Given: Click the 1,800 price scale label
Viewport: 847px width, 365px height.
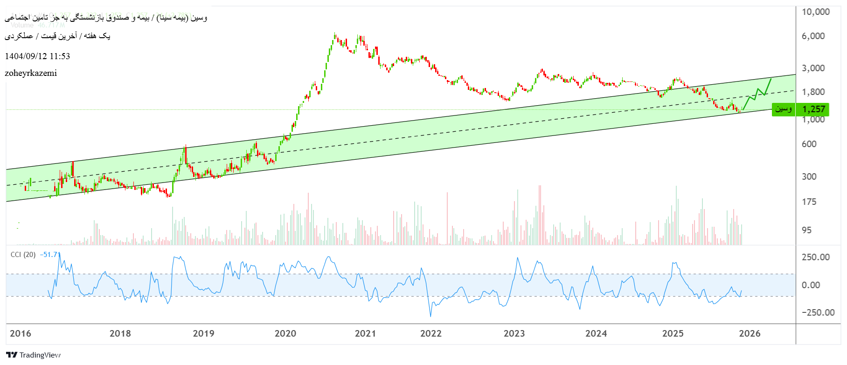Looking at the screenshot, I should (x=813, y=92).
